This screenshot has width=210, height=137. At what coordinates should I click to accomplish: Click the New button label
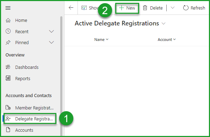click(131, 8)
